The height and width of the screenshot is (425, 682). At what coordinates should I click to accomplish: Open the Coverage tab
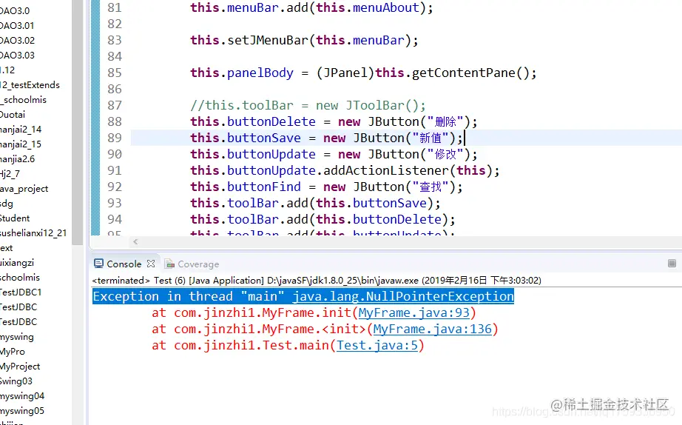[x=198, y=264]
